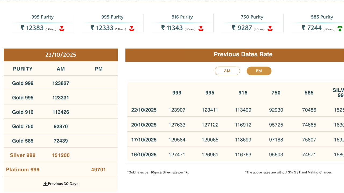The image size is (344, 193).
Task: Click the 23/10/2025 date header
Action: (x=61, y=55)
